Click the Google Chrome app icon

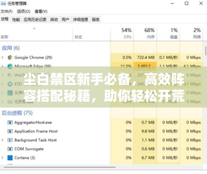[x=10, y=57]
